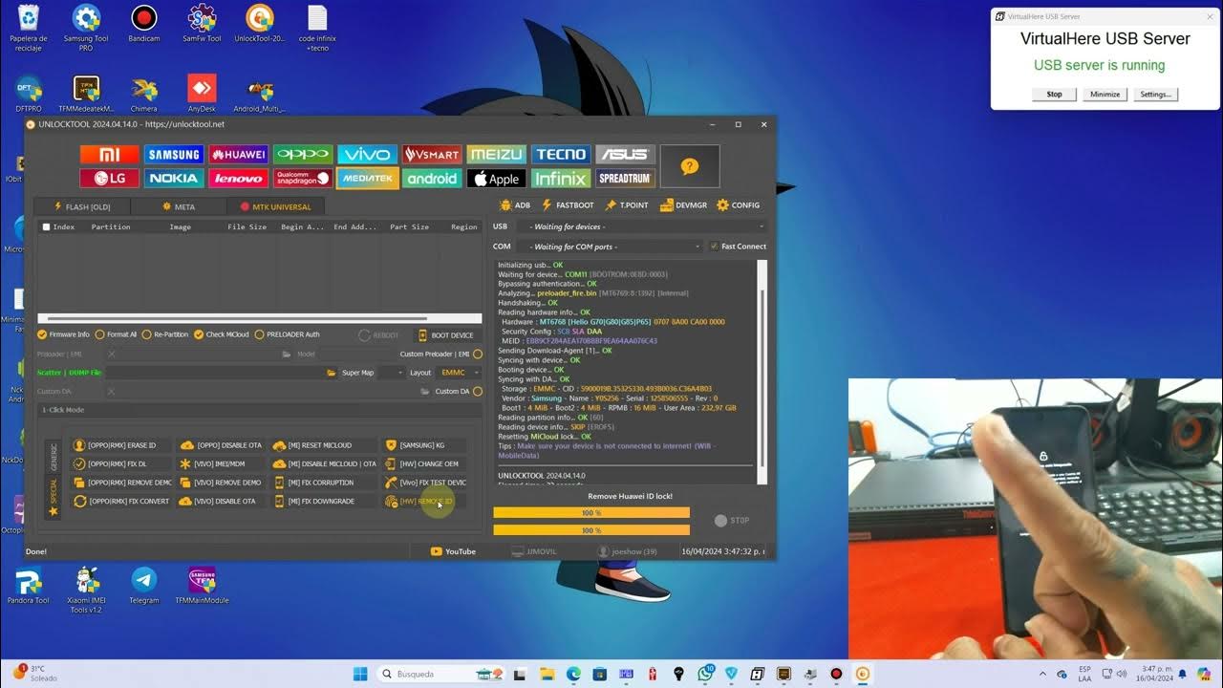1223x688 pixels.
Task: Run [SAMSUNG] KG operation
Action: pyautogui.click(x=416, y=445)
